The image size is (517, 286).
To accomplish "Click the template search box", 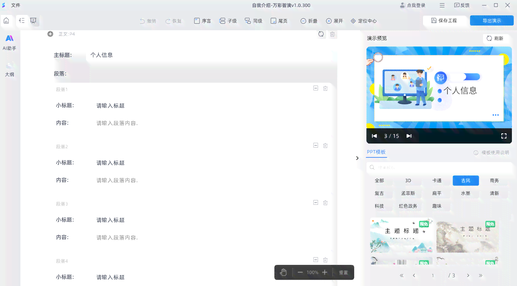I will (x=440, y=168).
